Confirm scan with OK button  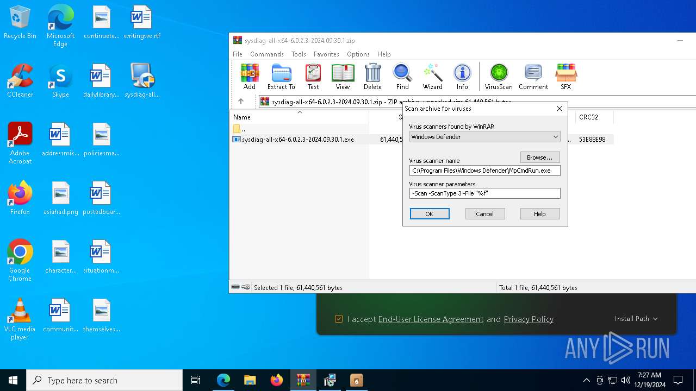[x=430, y=214]
